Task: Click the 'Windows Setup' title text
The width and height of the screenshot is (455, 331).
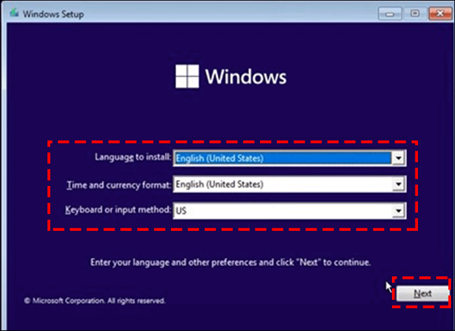Action: point(53,14)
